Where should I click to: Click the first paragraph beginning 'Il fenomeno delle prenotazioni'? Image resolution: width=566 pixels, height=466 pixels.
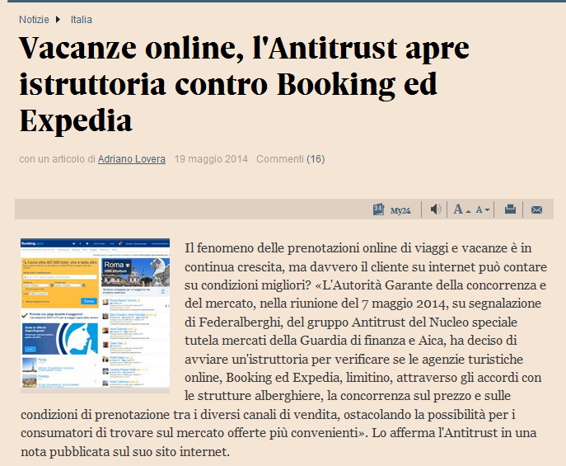point(284,350)
